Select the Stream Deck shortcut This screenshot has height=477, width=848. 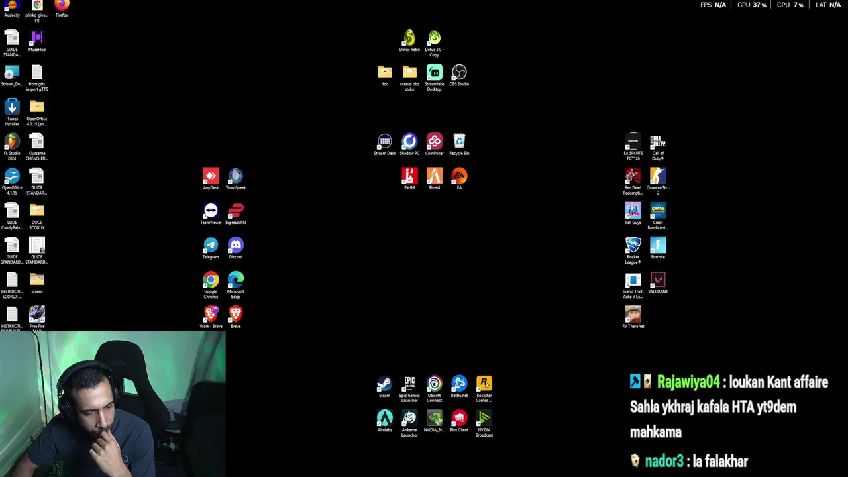pyautogui.click(x=385, y=145)
